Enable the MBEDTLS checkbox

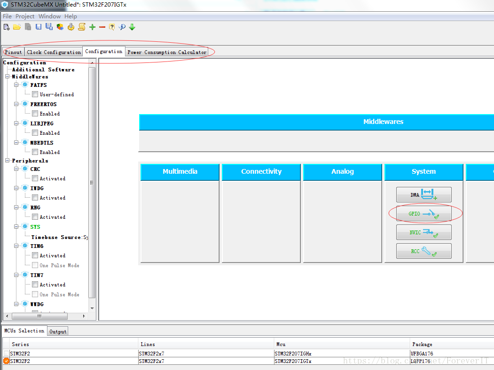tap(35, 152)
